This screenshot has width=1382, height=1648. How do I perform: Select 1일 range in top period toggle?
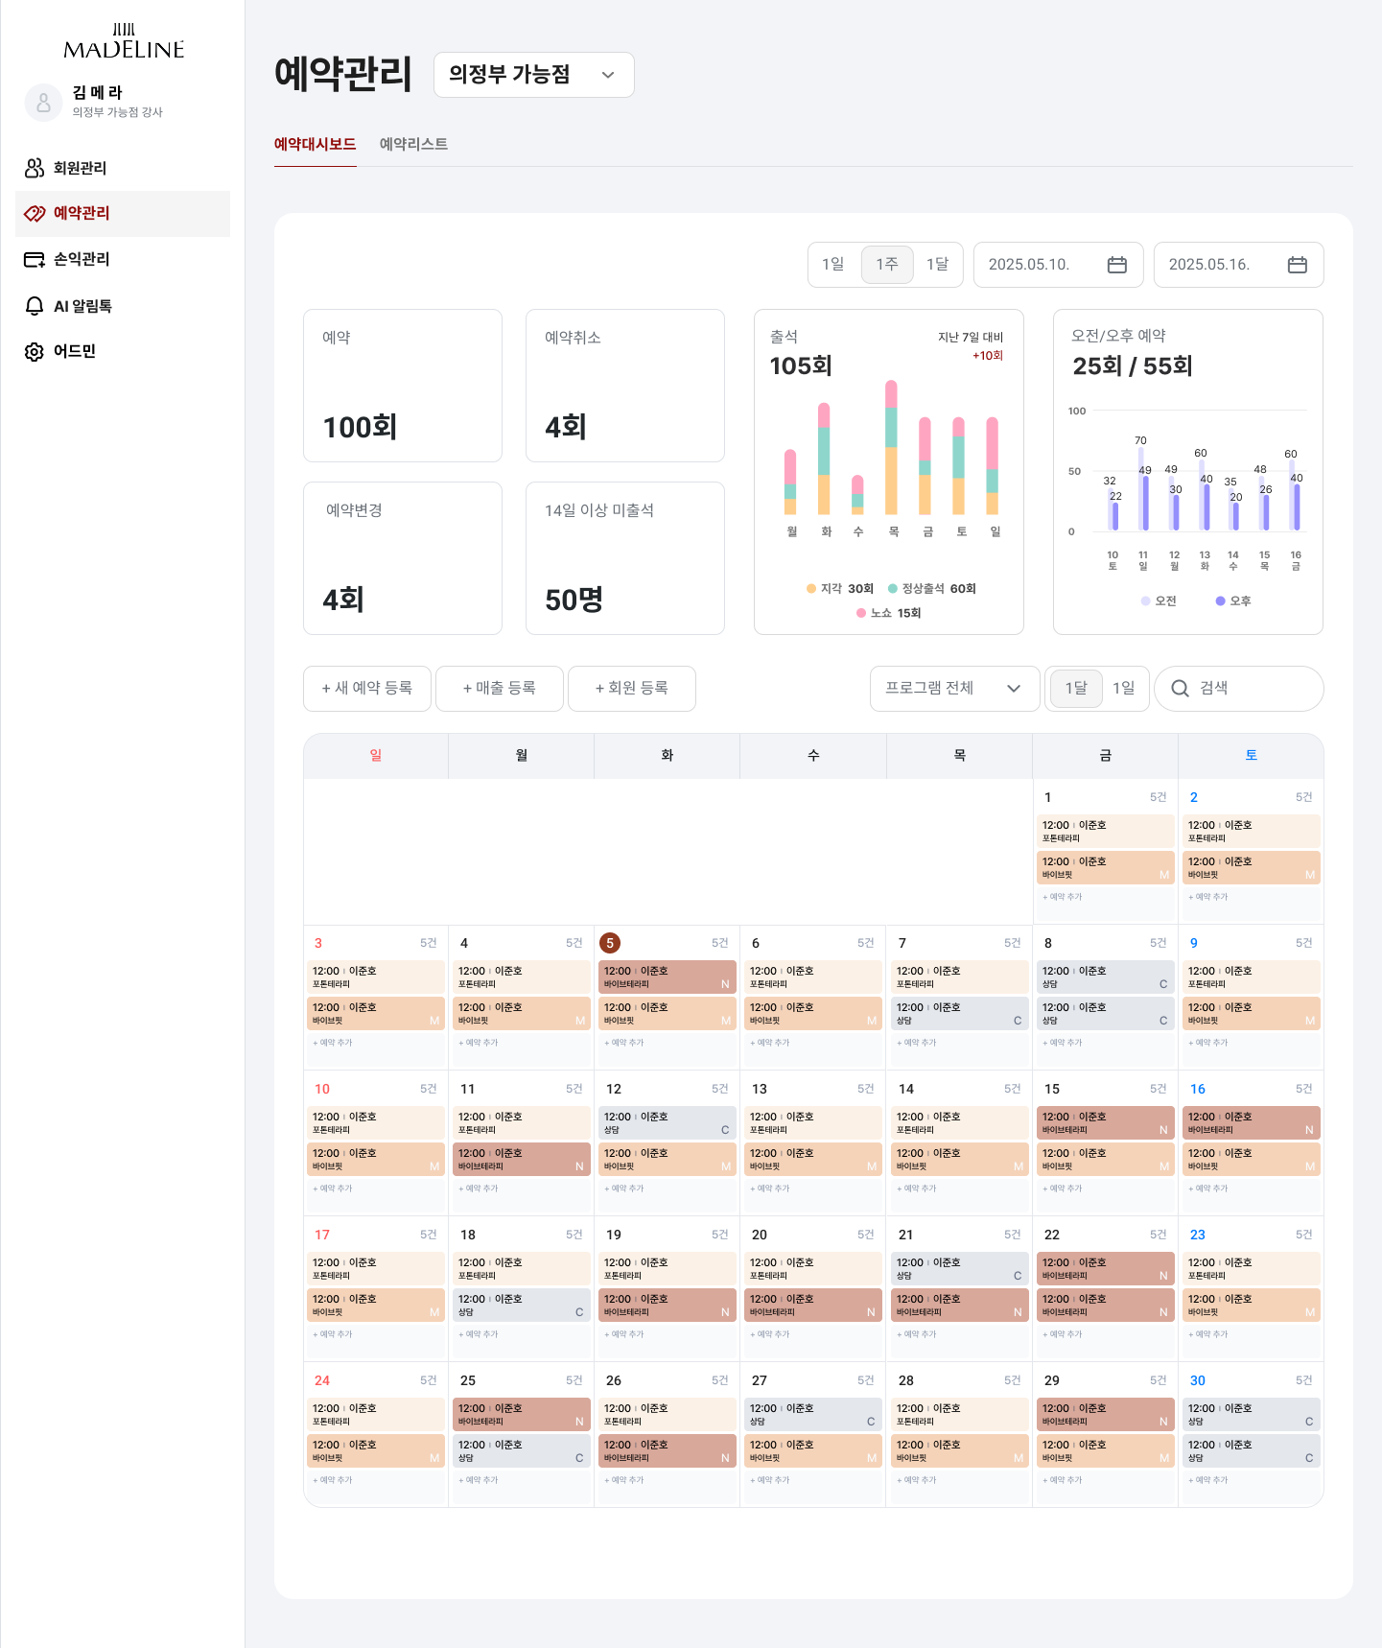(833, 264)
